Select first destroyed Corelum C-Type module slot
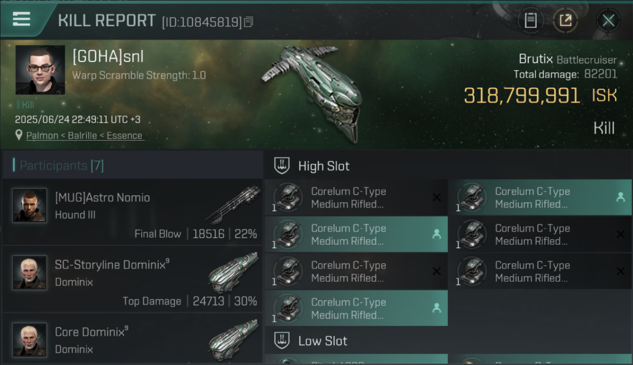Screen dimensions: 633x365 click(x=356, y=198)
